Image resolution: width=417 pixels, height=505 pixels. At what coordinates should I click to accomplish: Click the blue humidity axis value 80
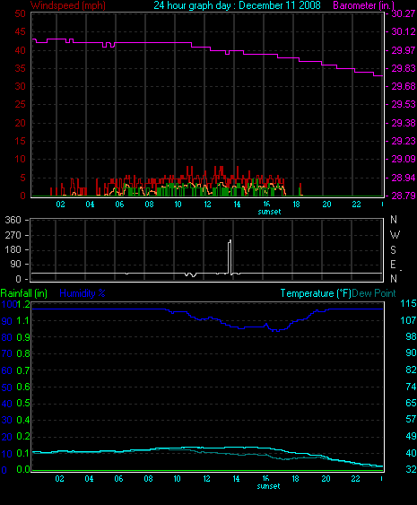point(7,337)
